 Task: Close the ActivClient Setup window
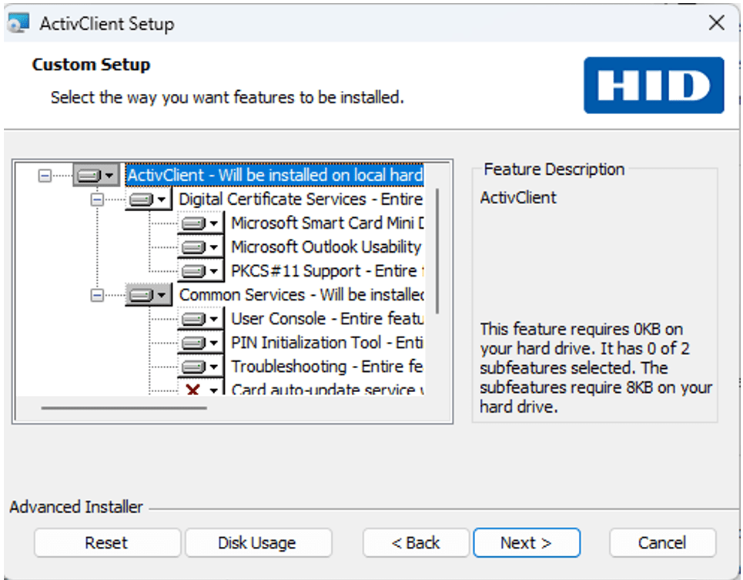pyautogui.click(x=717, y=23)
